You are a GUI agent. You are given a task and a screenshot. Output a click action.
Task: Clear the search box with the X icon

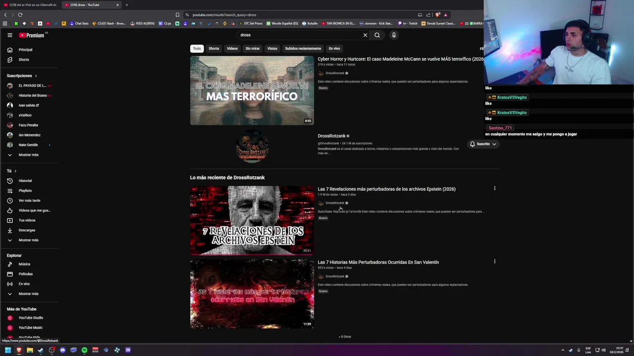pyautogui.click(x=365, y=35)
